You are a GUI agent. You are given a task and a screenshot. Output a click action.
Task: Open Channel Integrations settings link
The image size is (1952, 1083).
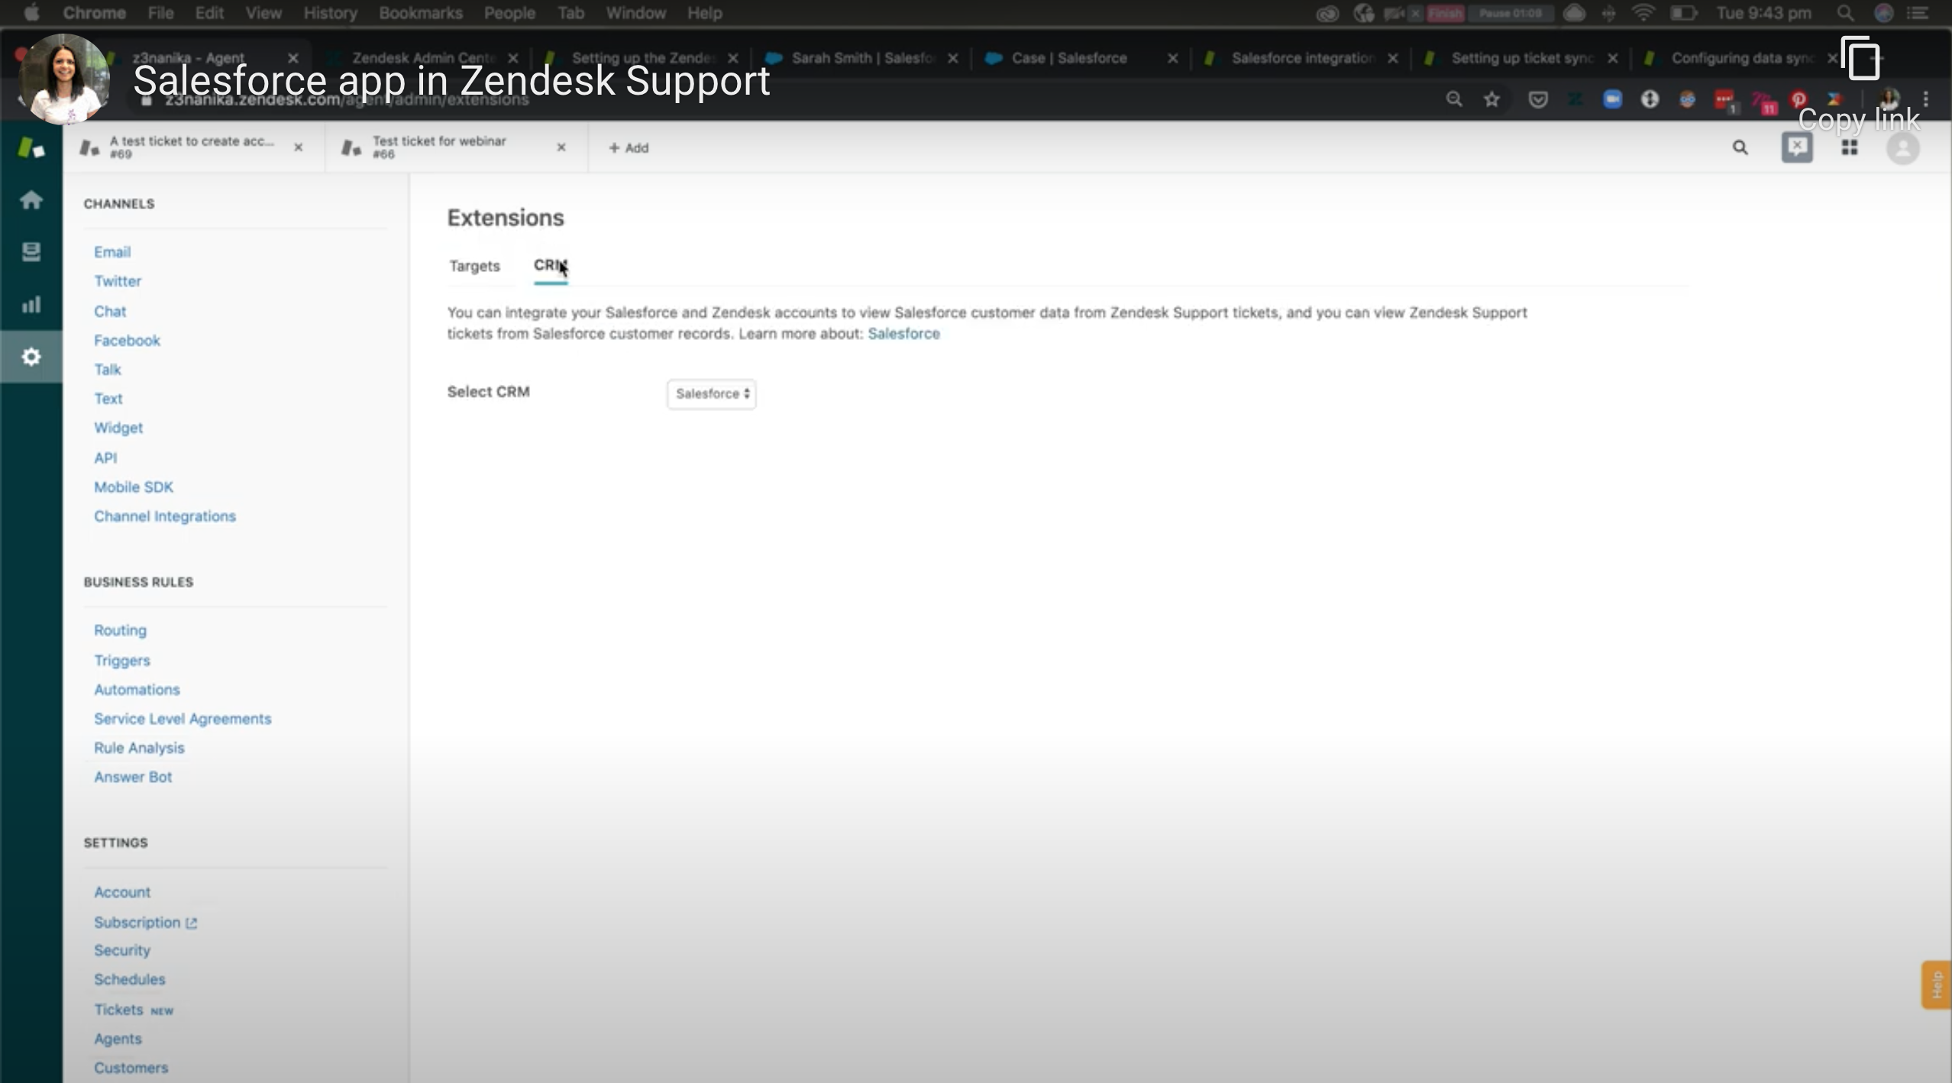pyautogui.click(x=165, y=516)
